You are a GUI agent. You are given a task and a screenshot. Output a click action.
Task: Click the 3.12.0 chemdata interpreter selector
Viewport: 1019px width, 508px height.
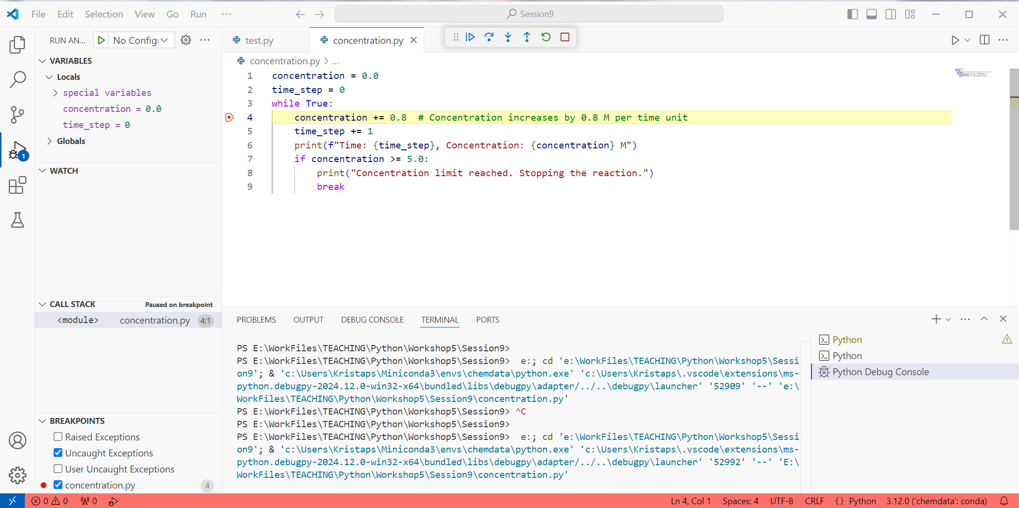(936, 501)
